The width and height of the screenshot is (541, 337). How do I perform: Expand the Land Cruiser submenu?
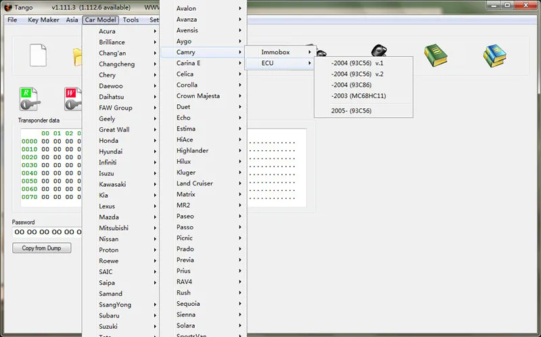(204, 183)
